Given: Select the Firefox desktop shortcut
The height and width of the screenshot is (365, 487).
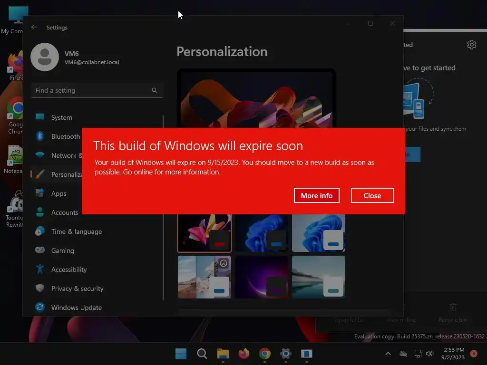Looking at the screenshot, I should click(14, 66).
